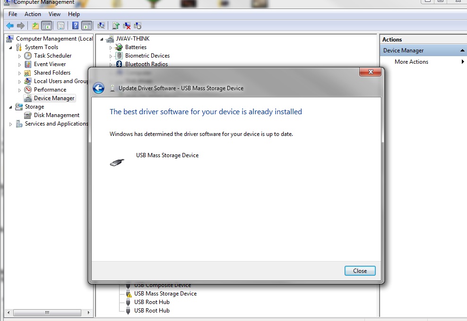This screenshot has width=467, height=321.
Task: Click the Close button in driver dialog
Action: 360,270
